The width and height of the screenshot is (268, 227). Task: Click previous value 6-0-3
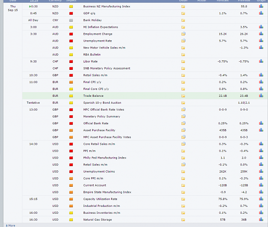point(244,137)
